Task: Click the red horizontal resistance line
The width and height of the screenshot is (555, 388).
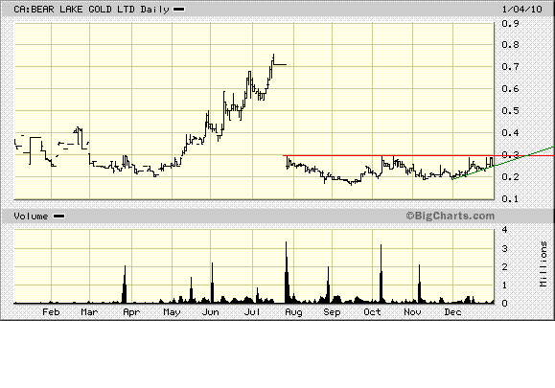Action: pos(418,155)
